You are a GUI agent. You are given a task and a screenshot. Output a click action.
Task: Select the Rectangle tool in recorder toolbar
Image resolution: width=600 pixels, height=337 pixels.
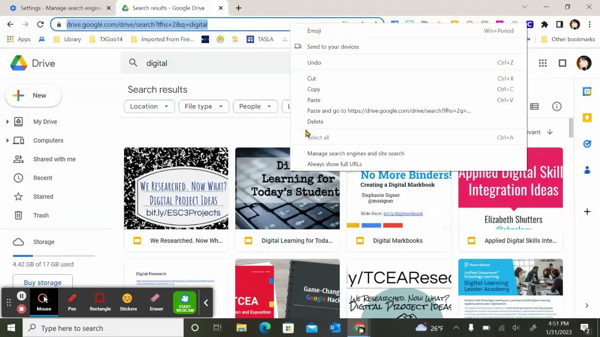pyautogui.click(x=100, y=302)
